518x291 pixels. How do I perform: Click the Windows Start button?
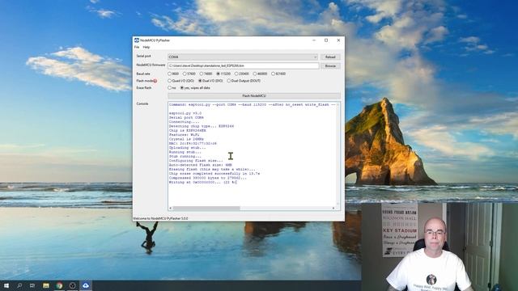coord(6,285)
